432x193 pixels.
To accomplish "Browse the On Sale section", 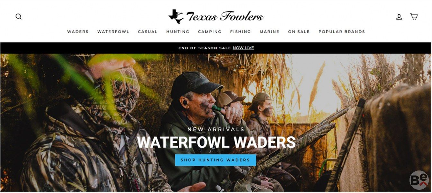I will [299, 32].
